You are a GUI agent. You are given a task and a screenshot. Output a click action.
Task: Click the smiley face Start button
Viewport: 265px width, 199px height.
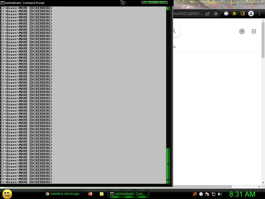coord(7,194)
